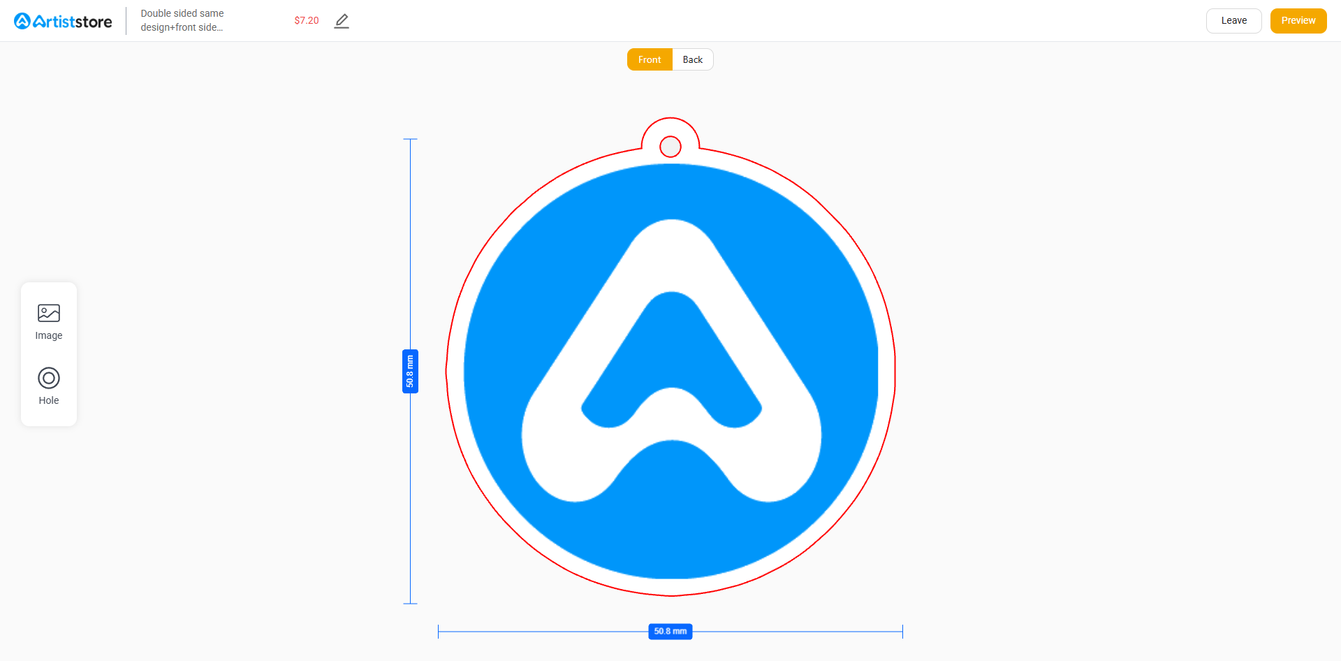
Task: Switch to the Back tab
Action: point(693,59)
